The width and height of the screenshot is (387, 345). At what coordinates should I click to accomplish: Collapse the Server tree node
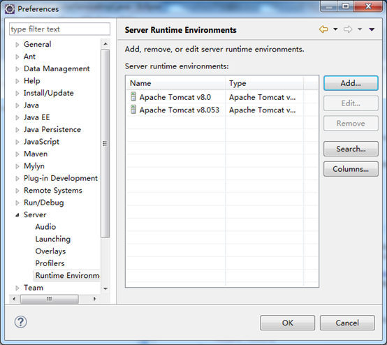point(17,215)
